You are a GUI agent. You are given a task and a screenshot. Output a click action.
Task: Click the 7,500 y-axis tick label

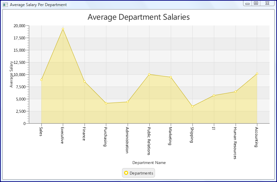tap(21, 87)
